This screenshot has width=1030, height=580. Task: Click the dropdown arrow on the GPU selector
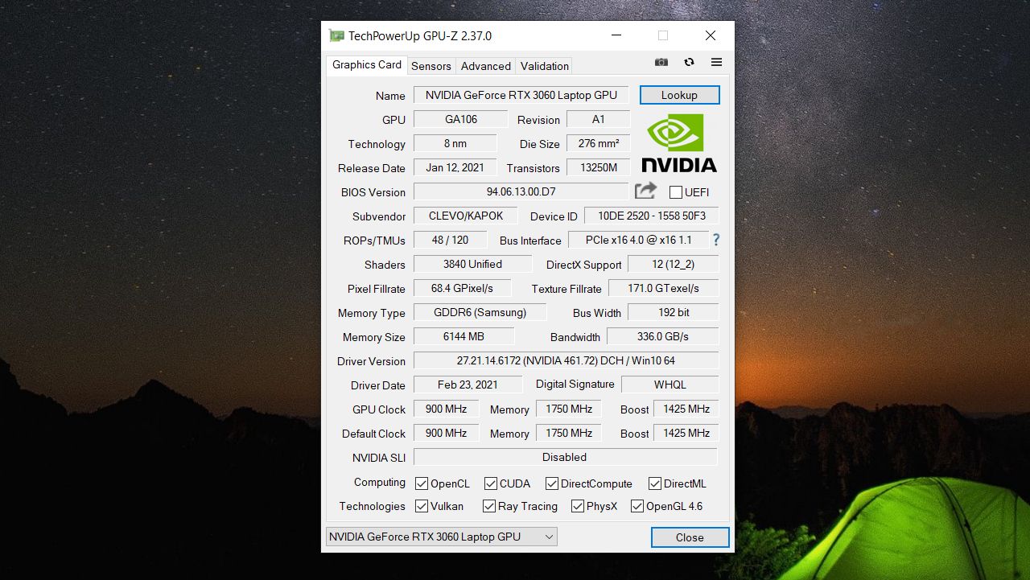coord(550,537)
